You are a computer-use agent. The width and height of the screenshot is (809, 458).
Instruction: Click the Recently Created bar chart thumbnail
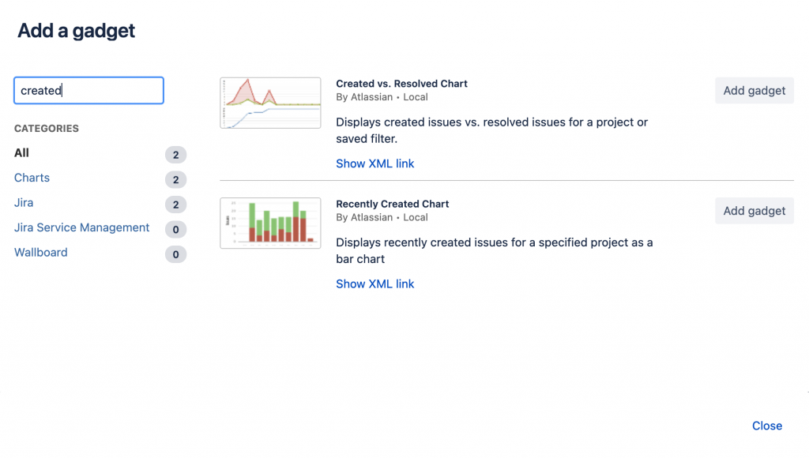[x=270, y=223]
